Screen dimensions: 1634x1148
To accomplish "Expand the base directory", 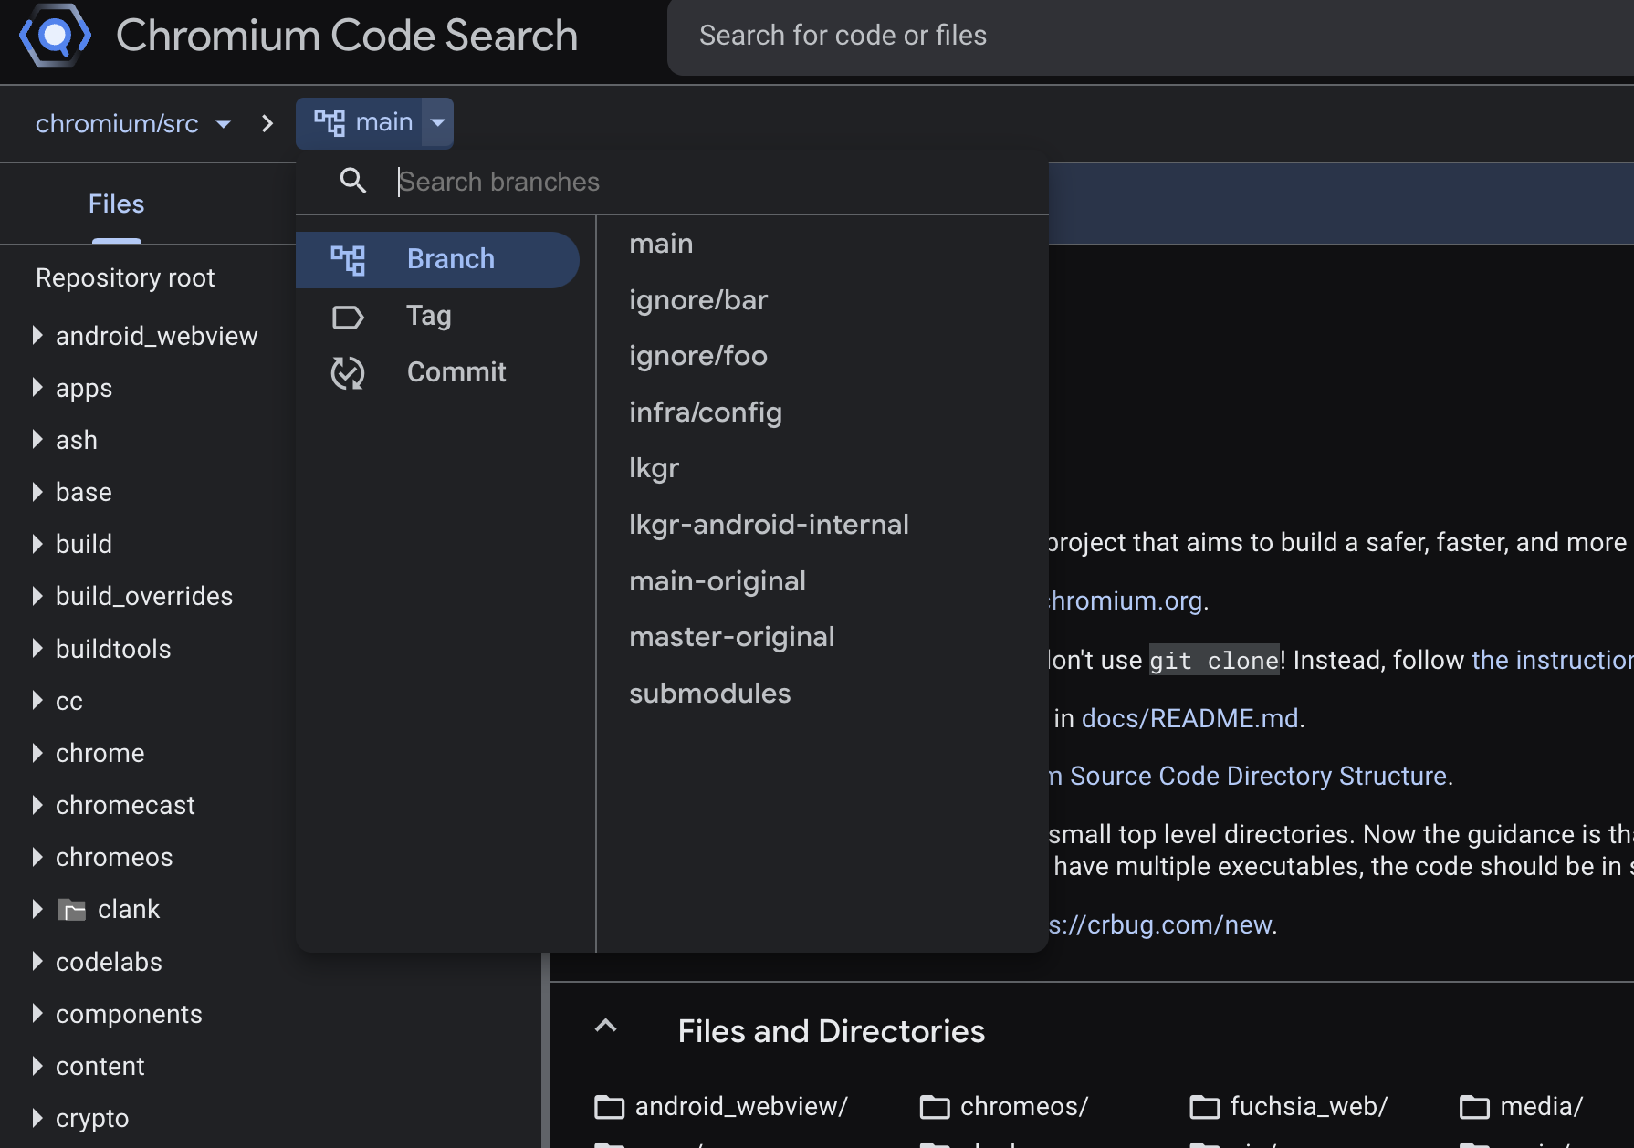I will pos(37,492).
